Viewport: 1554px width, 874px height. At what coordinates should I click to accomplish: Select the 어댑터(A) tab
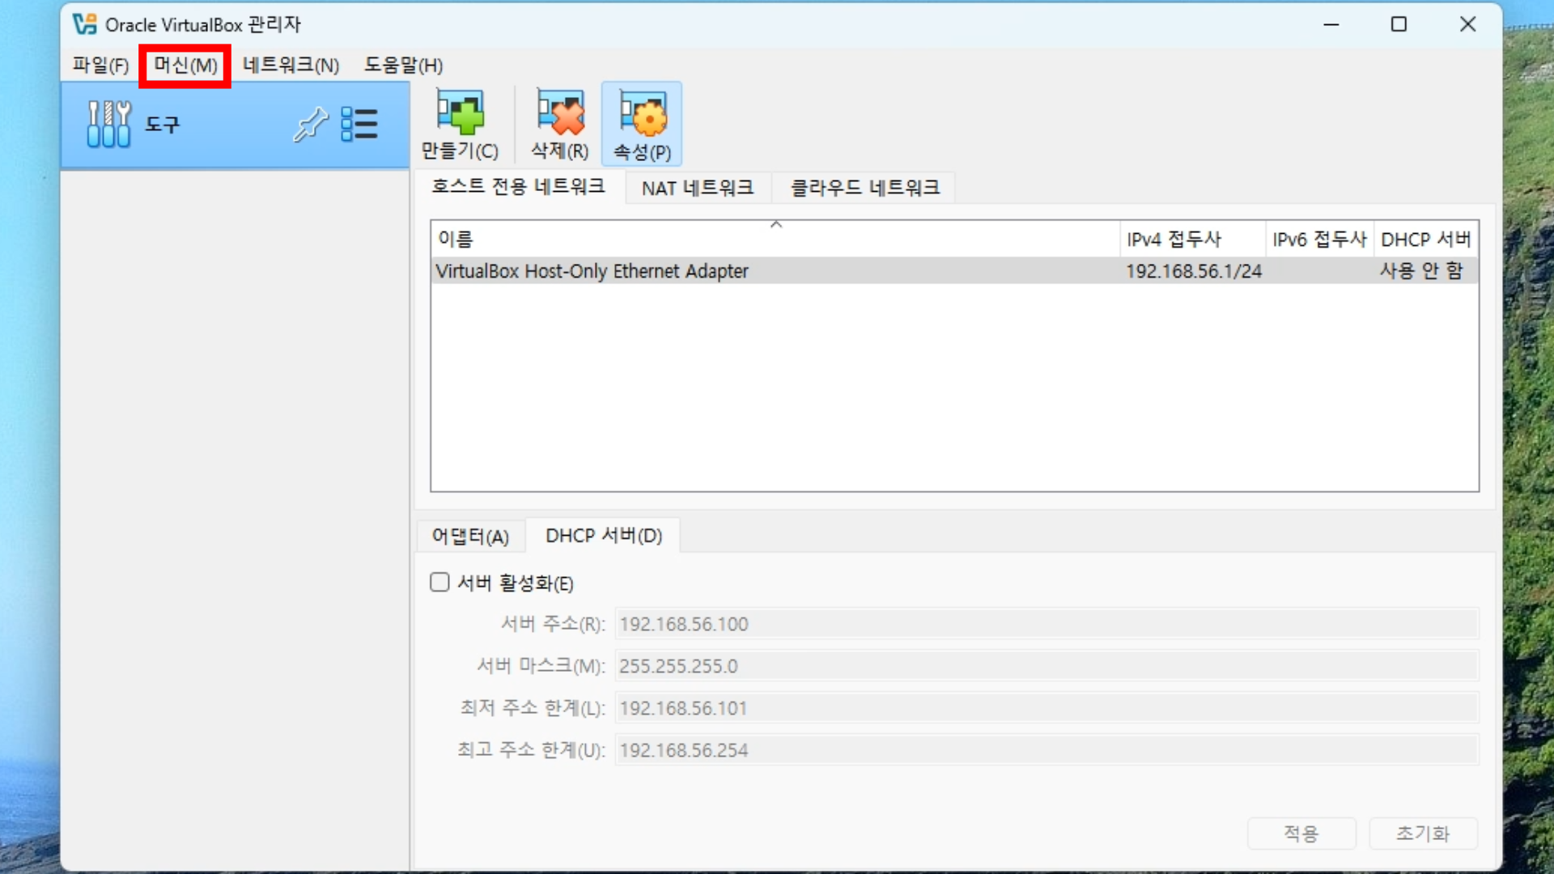pyautogui.click(x=470, y=536)
